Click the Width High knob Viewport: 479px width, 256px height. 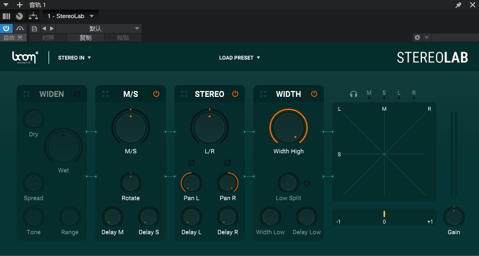coord(289,128)
